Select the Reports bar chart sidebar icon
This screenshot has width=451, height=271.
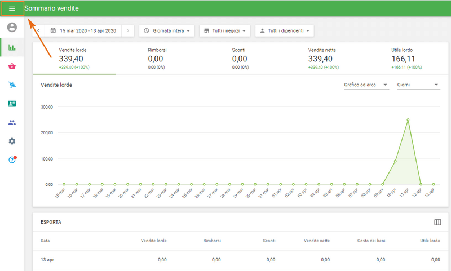click(x=12, y=47)
